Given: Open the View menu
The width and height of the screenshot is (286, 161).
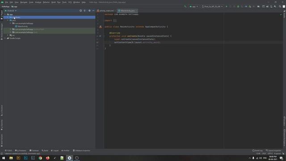Looking at the screenshot, I should click(17, 2).
